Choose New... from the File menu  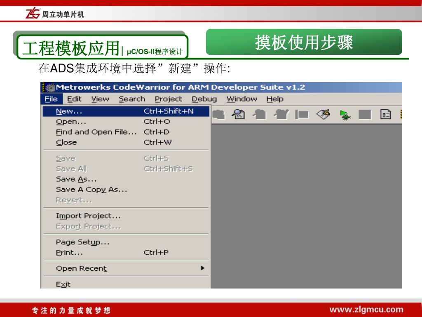(x=126, y=111)
